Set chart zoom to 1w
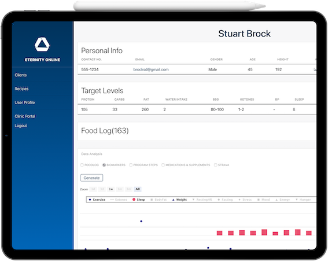The height and width of the screenshot is (261, 328). 111,189
